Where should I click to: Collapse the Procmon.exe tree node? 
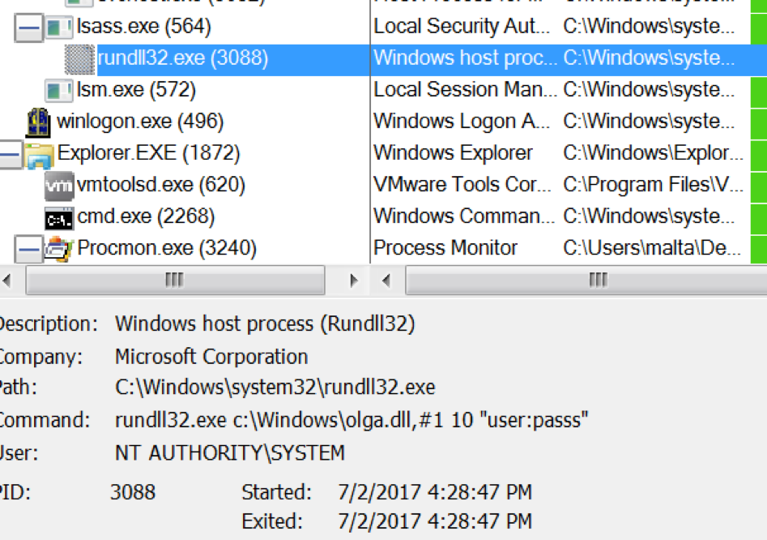click(x=29, y=249)
